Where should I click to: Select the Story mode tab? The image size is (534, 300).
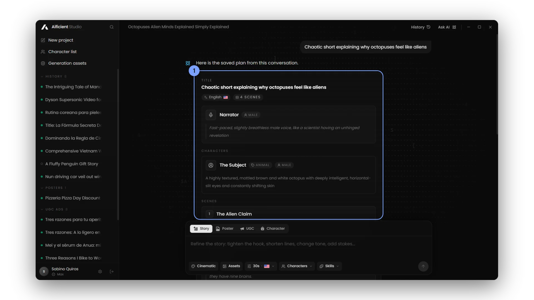(201, 229)
